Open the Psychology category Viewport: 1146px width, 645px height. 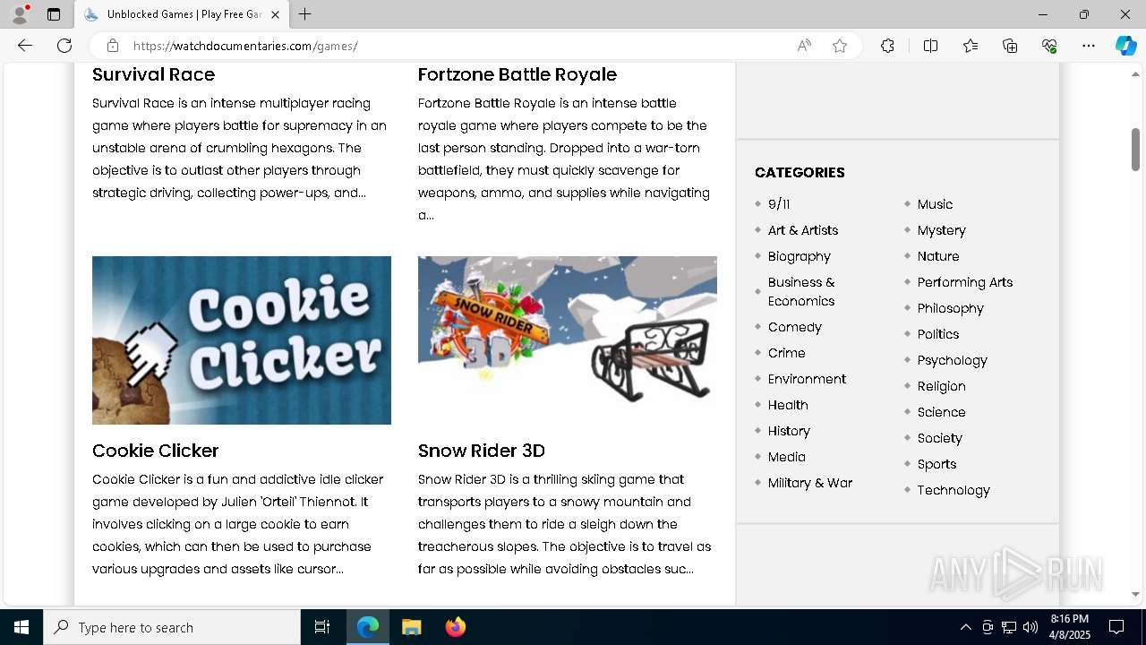(953, 360)
